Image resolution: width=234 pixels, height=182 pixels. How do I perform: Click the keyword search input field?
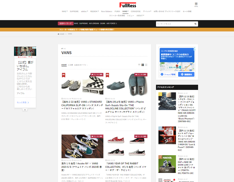[x=175, y=24]
